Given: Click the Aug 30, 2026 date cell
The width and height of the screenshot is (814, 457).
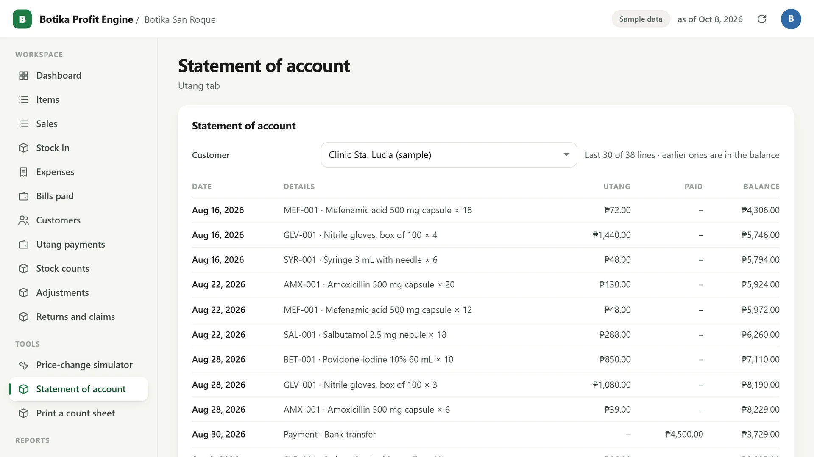Looking at the screenshot, I should (x=219, y=434).
